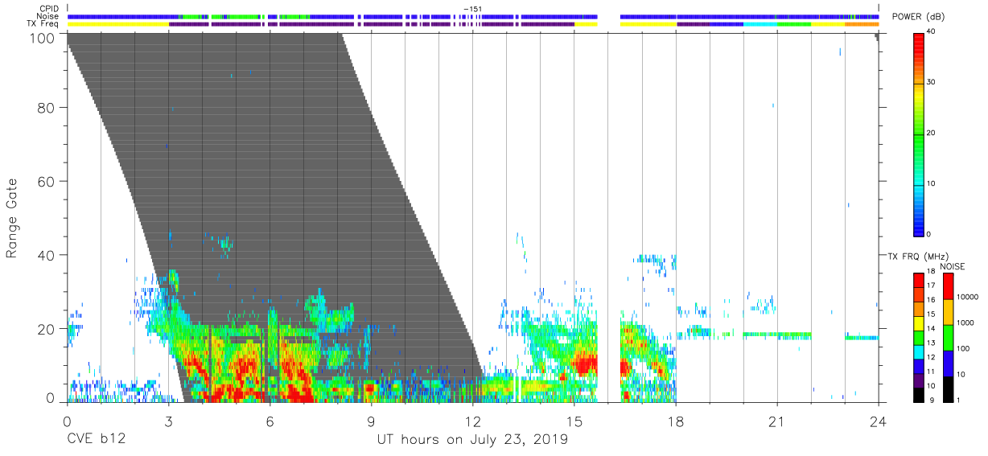This screenshot has height=456, width=988.
Task: Click the 14 label on TX FRQ scale
Action: [932, 330]
